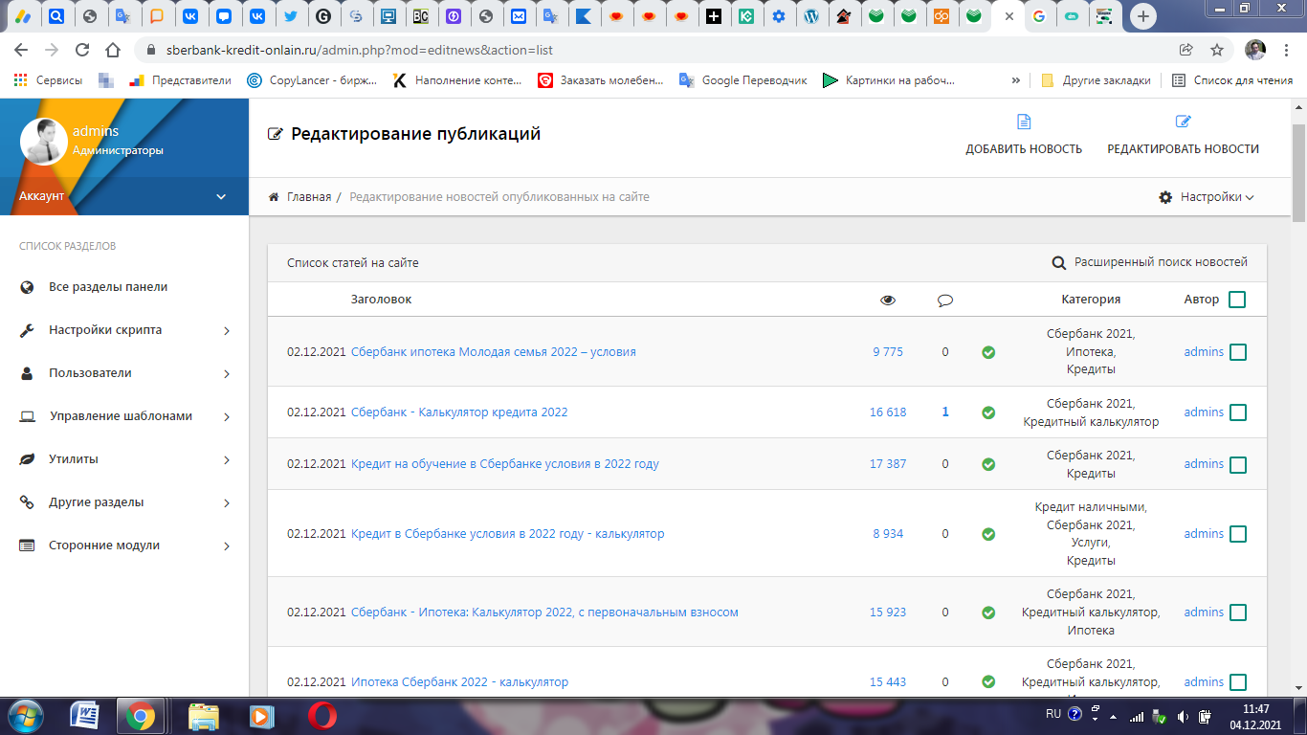
Task: Check the box for Калькулятор кредита 2022
Action: [x=1237, y=412]
